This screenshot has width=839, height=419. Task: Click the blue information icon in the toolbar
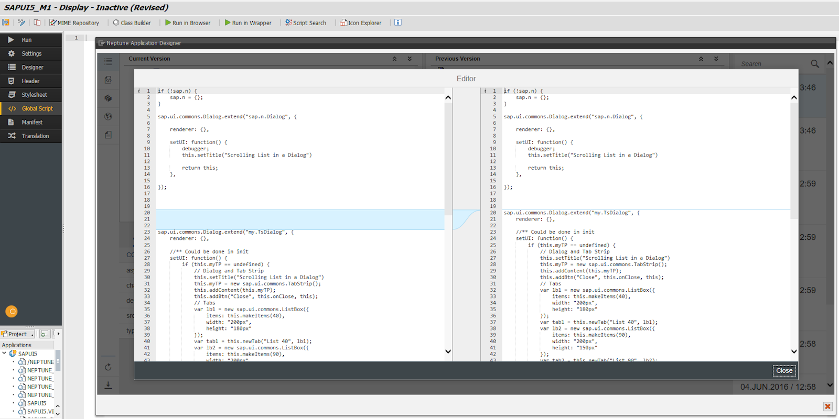click(x=398, y=23)
